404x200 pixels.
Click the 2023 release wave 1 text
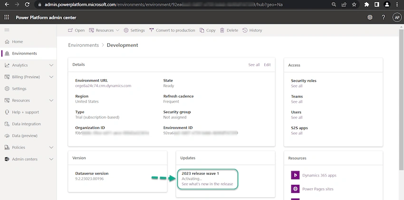pyautogui.click(x=200, y=173)
